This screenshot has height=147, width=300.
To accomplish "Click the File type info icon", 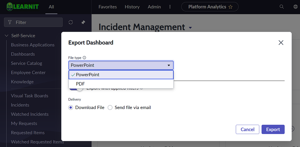I will [x=84, y=57].
